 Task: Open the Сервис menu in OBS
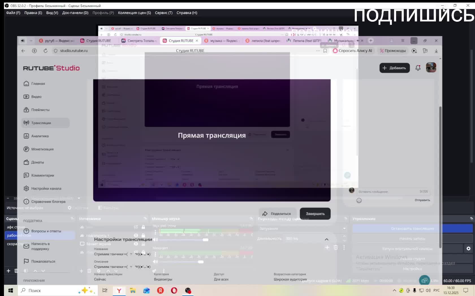pos(164,13)
